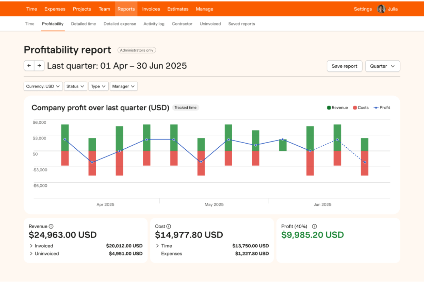Click the green Revenue legend color swatch
The width and height of the screenshot is (424, 283).
[328, 108]
